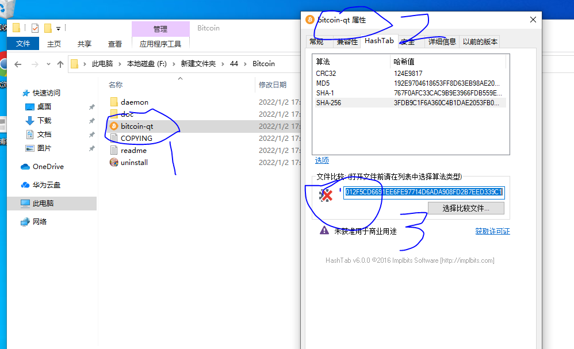
Task: Select the SHA-256 hash row
Action: (x=410, y=103)
